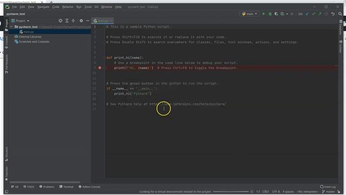The image size is (346, 195).
Task: Open the Window menu
Action: pyautogui.click(x=107, y=7)
